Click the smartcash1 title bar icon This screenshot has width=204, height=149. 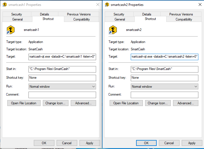(x=5, y=5)
